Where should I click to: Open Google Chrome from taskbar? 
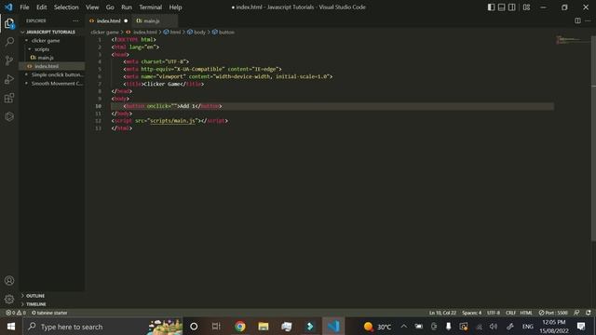click(240, 327)
